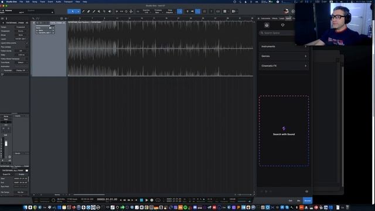This screenshot has width=375, height=211.
Task: Click the Rewind button in transport
Action: [x=124, y=200]
